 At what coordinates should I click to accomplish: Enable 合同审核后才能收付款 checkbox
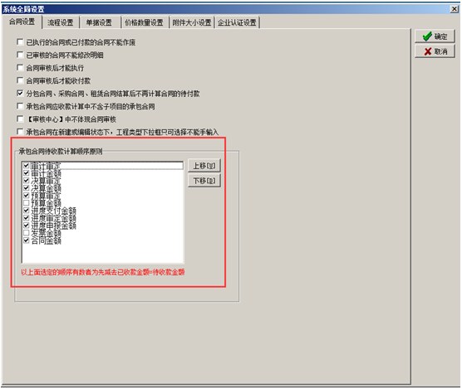(20, 80)
